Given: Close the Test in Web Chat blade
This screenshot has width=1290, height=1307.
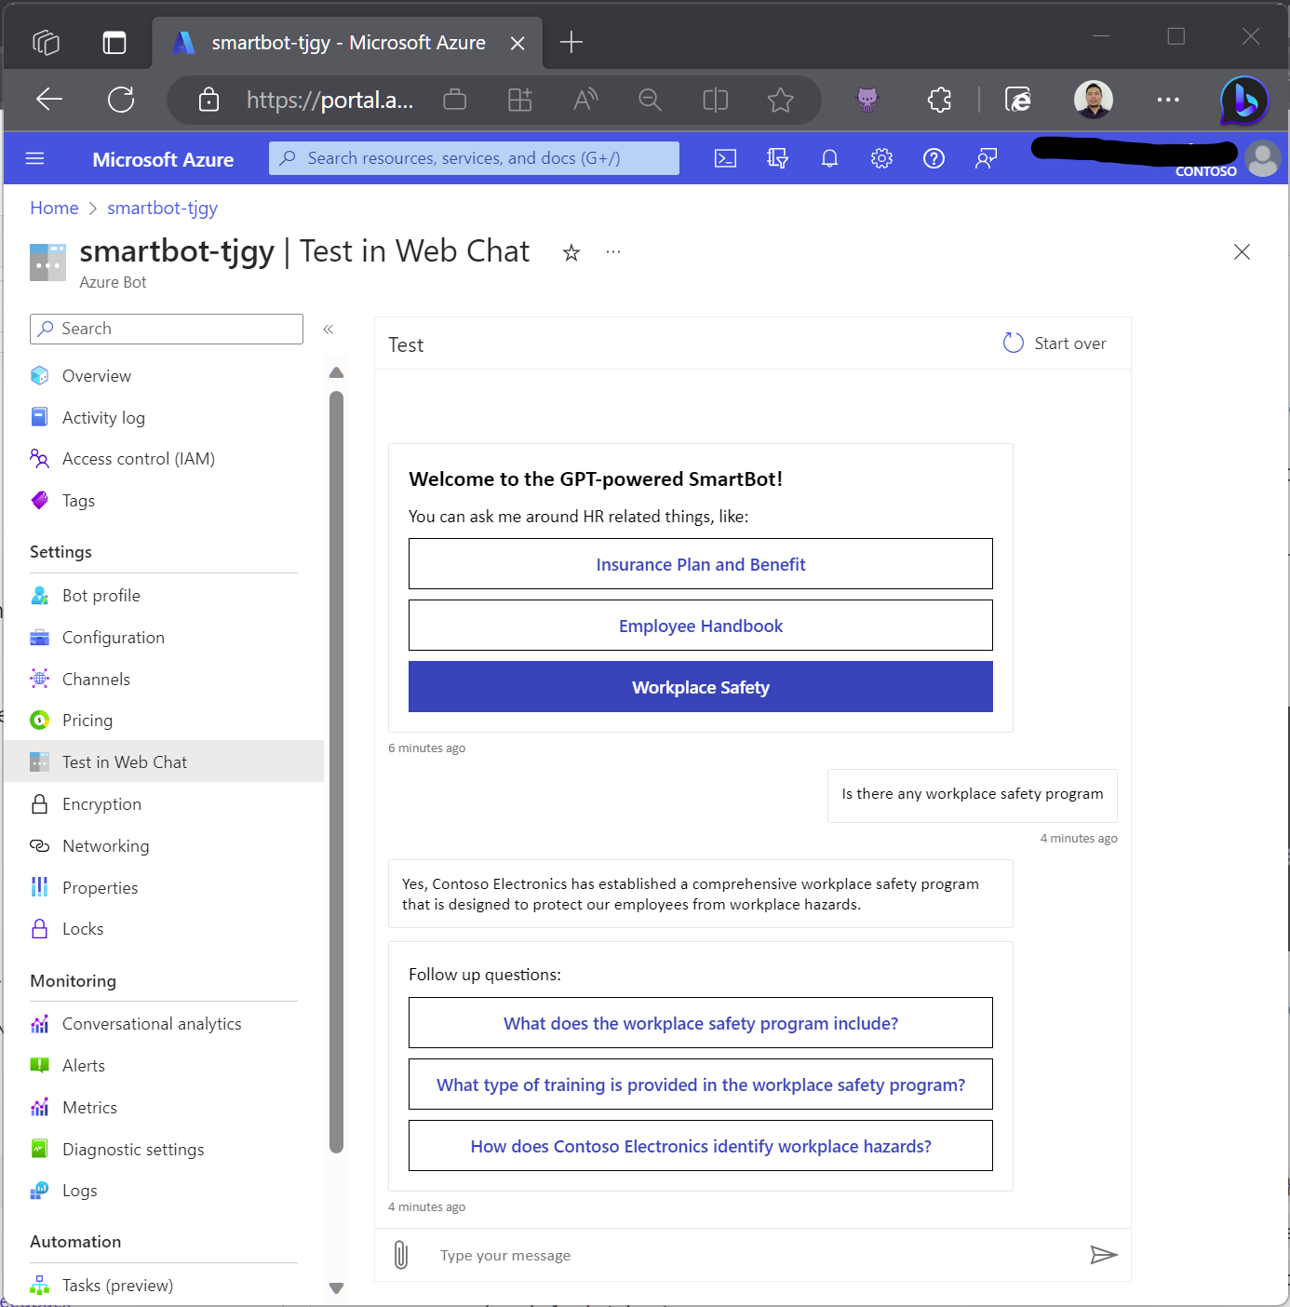Looking at the screenshot, I should coord(1242,251).
